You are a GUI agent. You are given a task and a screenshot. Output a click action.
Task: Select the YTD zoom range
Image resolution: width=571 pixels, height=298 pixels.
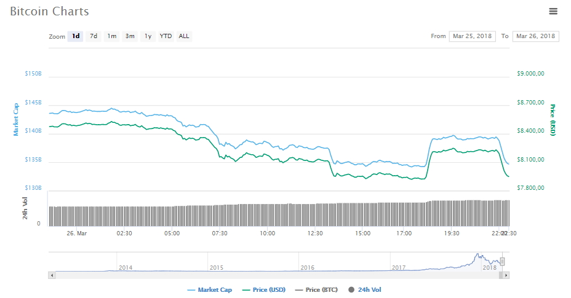point(166,36)
